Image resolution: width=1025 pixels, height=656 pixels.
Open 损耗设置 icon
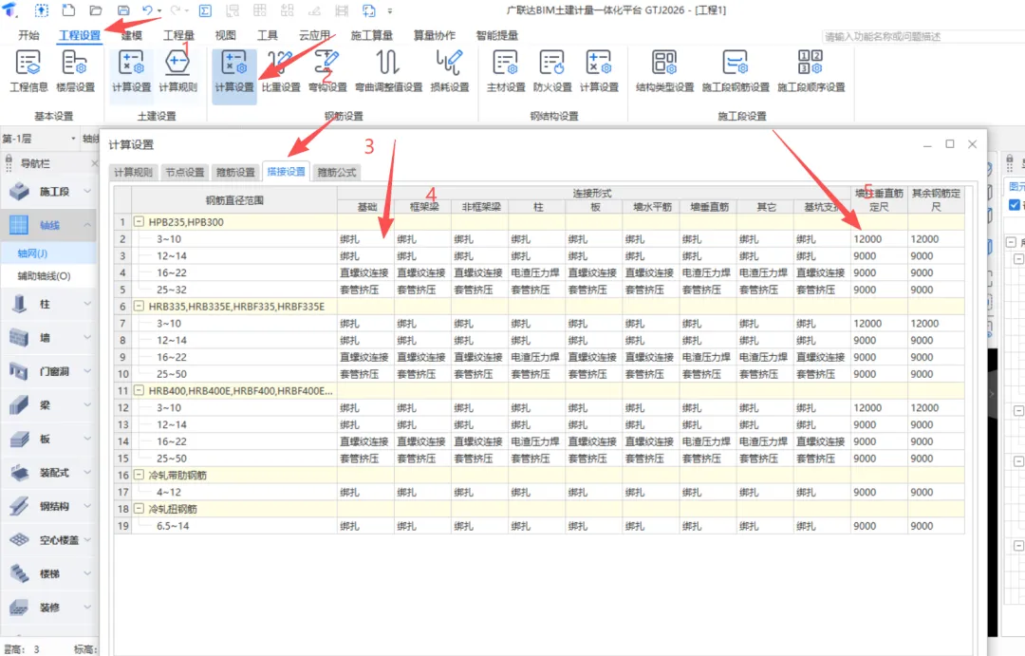(450, 71)
